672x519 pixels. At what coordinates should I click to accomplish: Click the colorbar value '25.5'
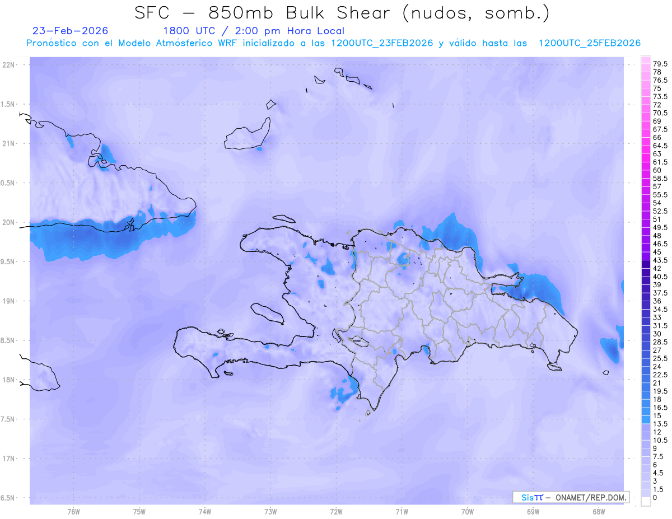coord(661,358)
